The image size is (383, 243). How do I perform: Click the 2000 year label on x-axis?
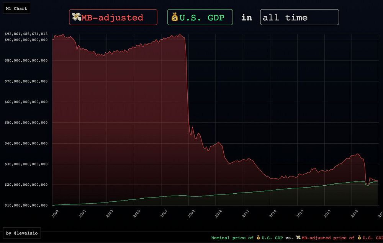tap(55, 214)
